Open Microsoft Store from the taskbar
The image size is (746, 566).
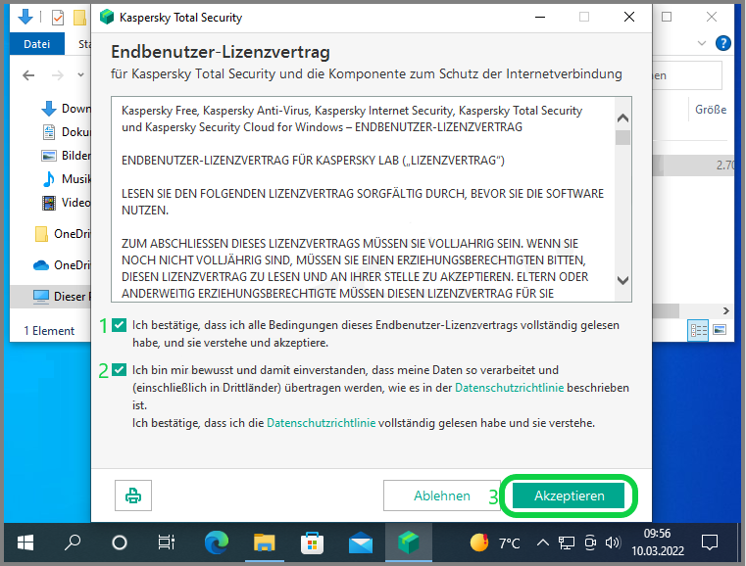pos(312,542)
